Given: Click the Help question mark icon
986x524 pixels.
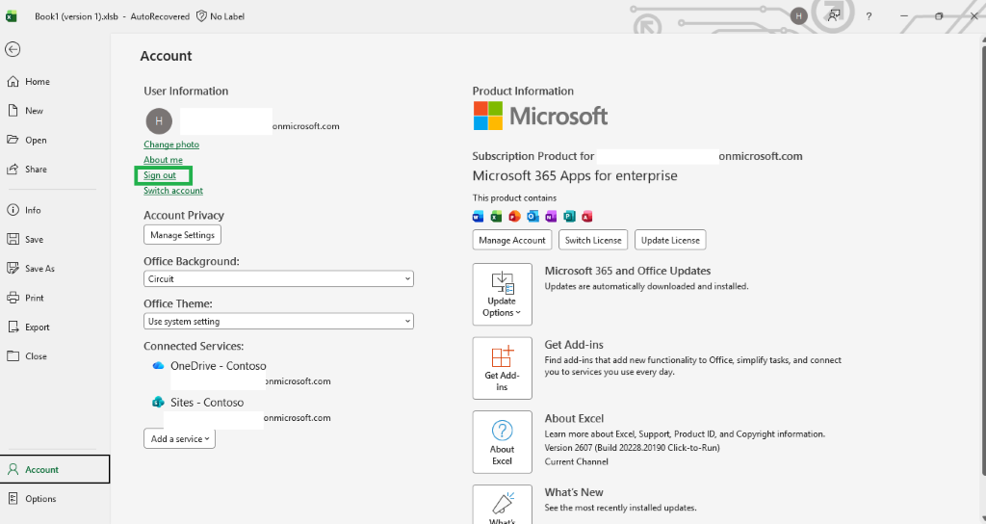Looking at the screenshot, I should [x=869, y=16].
